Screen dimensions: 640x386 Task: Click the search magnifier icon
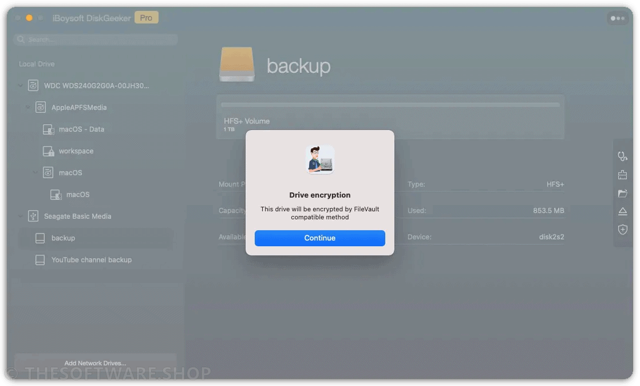coord(21,40)
